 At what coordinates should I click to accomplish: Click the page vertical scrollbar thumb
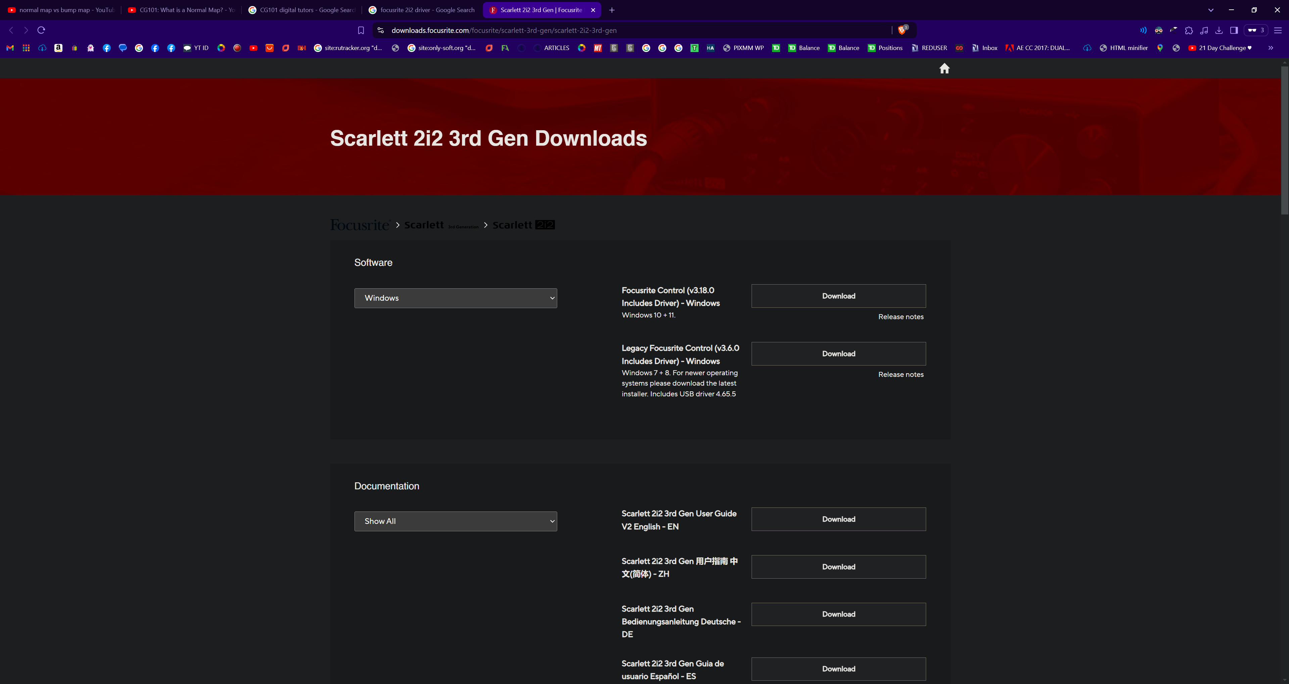pyautogui.click(x=1285, y=140)
